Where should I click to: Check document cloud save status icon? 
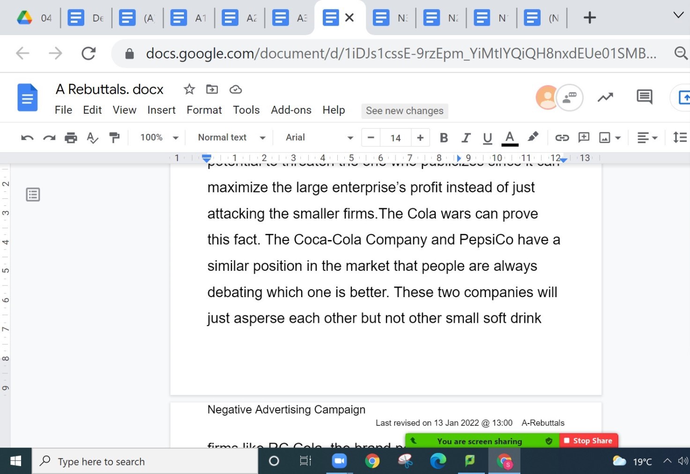[x=236, y=89]
